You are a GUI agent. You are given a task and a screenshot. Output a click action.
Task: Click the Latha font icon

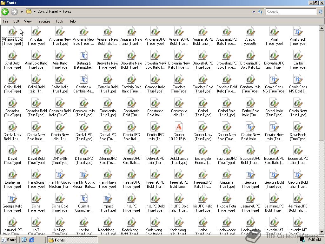pos(203,222)
